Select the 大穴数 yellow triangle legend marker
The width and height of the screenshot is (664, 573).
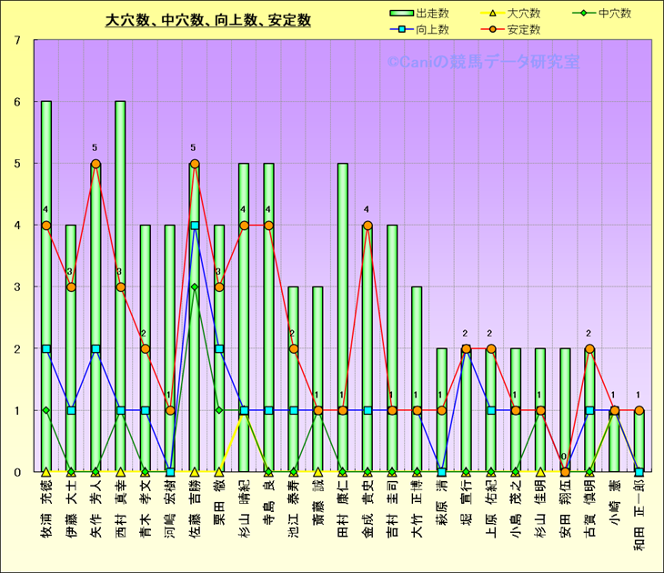(492, 13)
